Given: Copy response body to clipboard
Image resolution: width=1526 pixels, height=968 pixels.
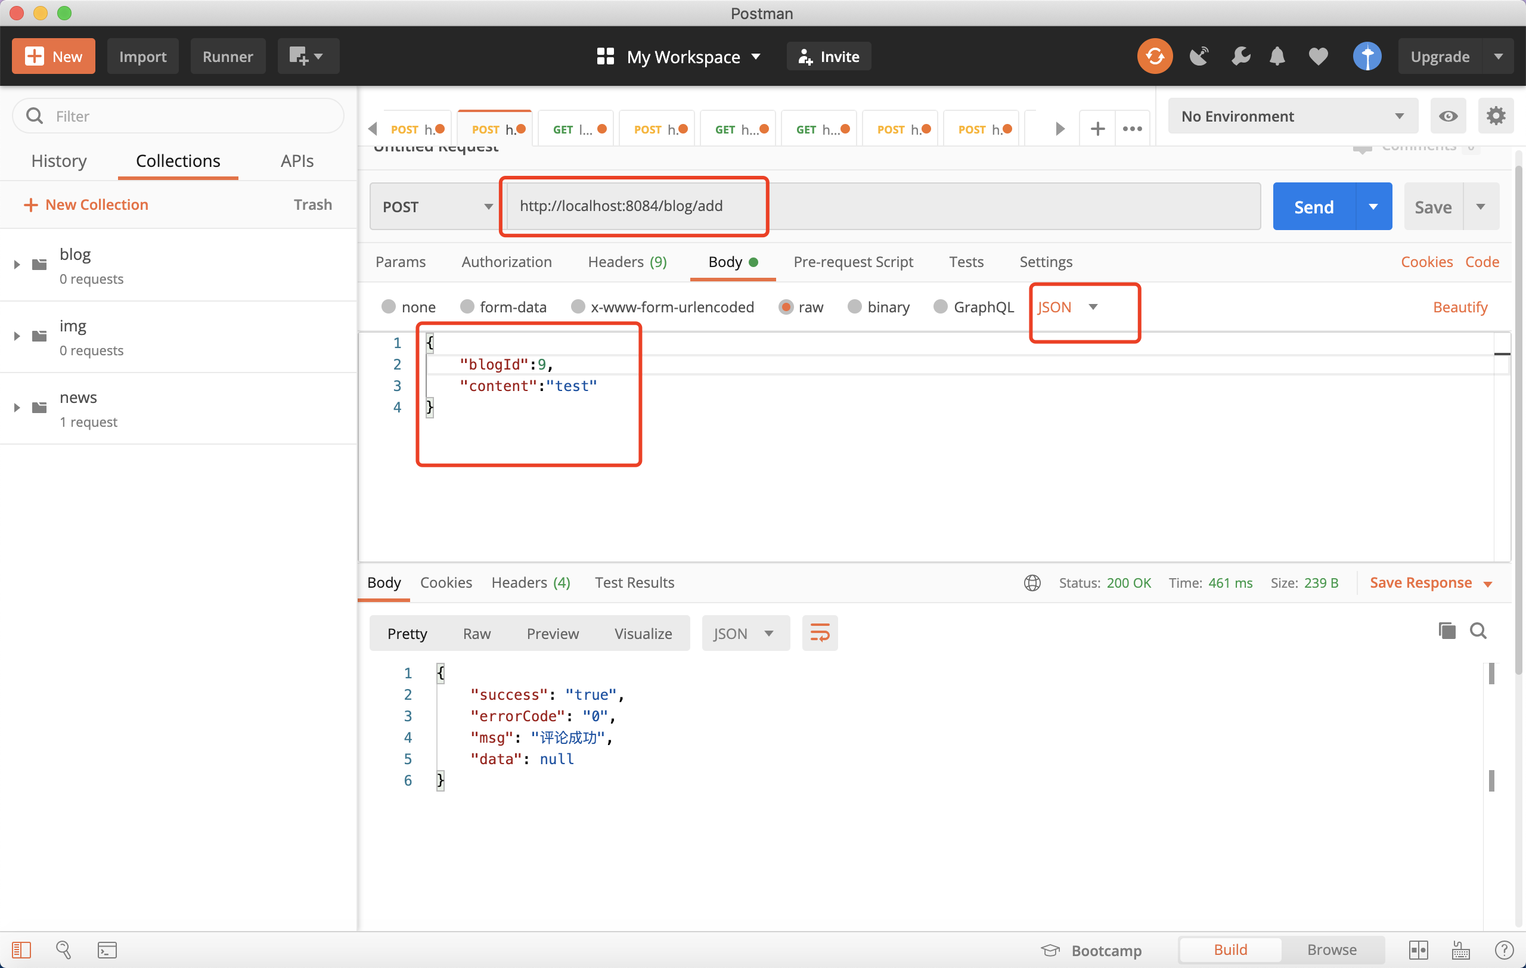Looking at the screenshot, I should pyautogui.click(x=1447, y=631).
